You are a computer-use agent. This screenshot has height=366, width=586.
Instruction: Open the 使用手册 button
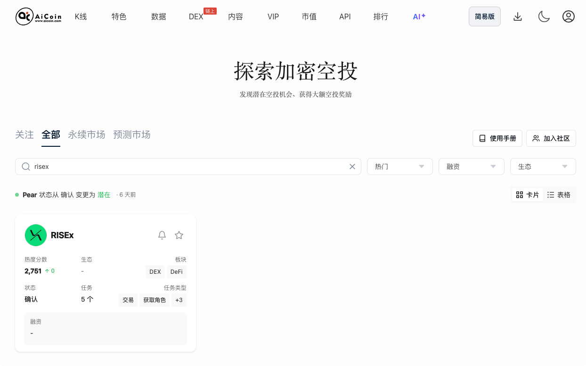point(497,138)
